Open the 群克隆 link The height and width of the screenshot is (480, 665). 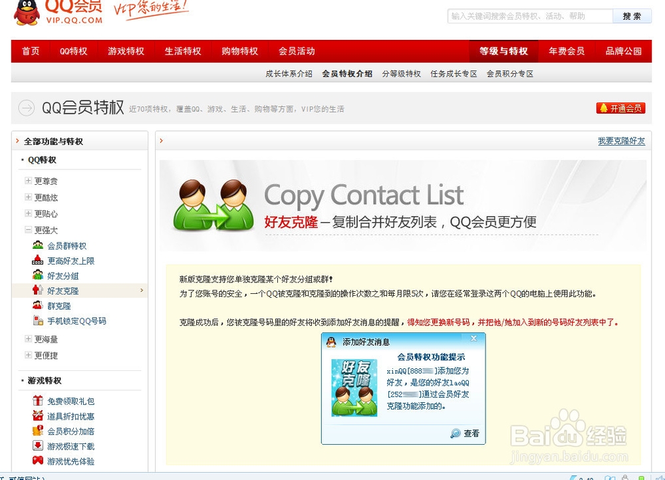tap(59, 306)
